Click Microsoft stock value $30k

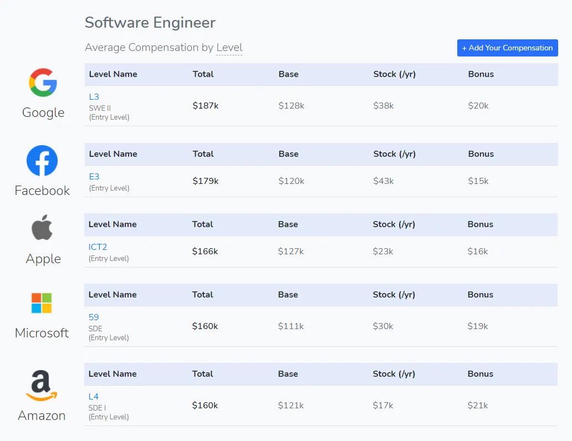[383, 326]
